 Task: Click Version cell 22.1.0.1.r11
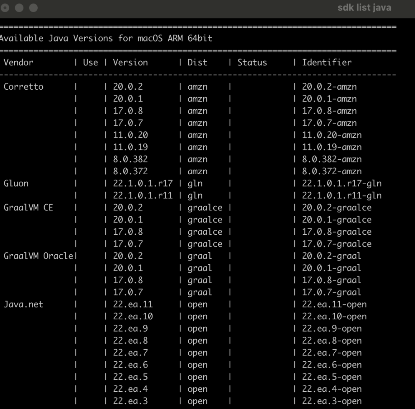143,195
